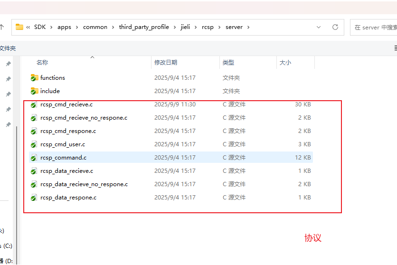Click the 30 KB size cell
Image resolution: width=397 pixels, height=265 pixels.
point(303,104)
